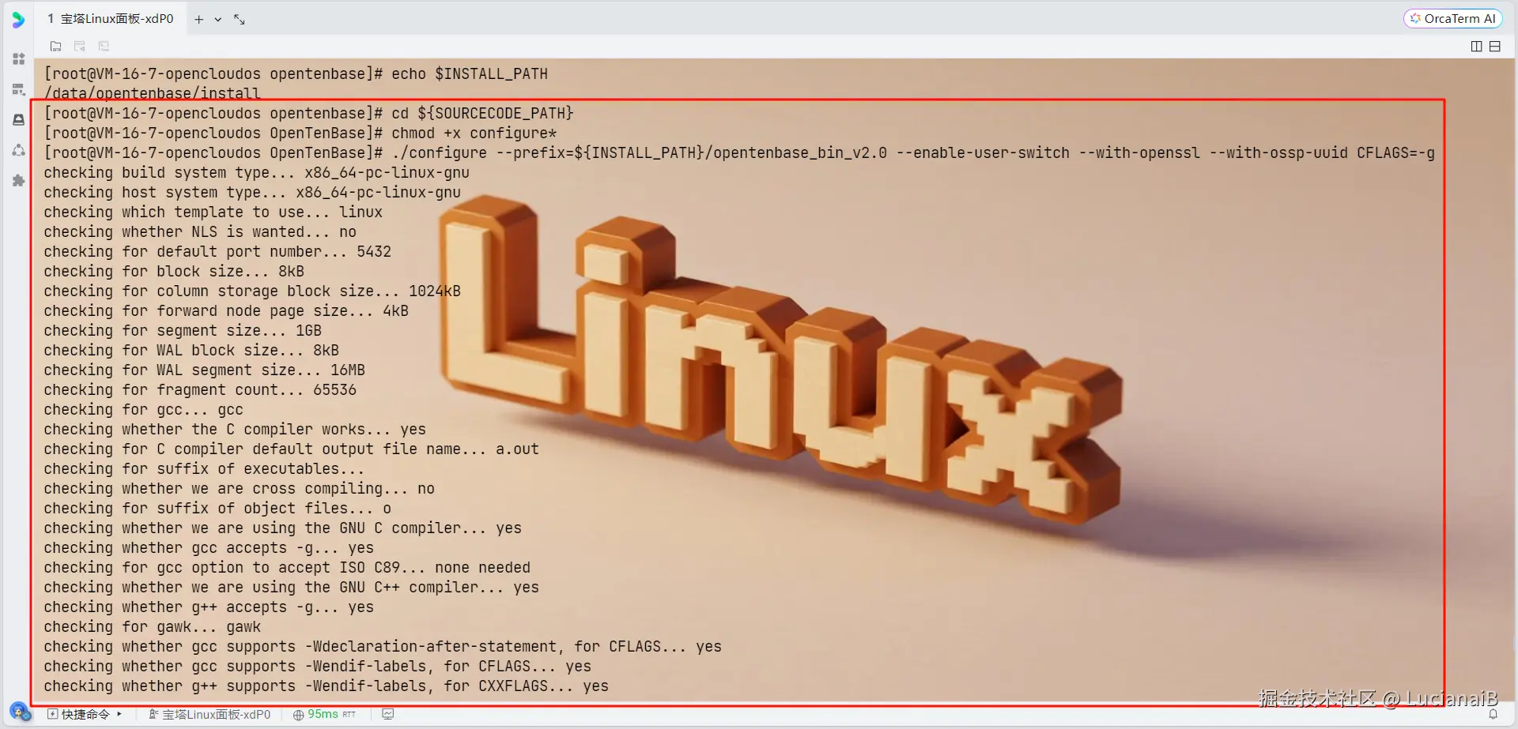Click the ./configure command line

pyautogui.click(x=739, y=153)
